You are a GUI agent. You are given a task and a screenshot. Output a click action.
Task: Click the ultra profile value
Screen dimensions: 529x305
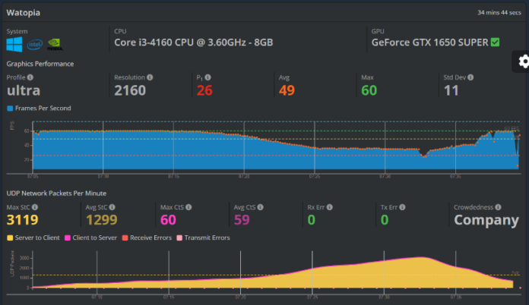24,90
